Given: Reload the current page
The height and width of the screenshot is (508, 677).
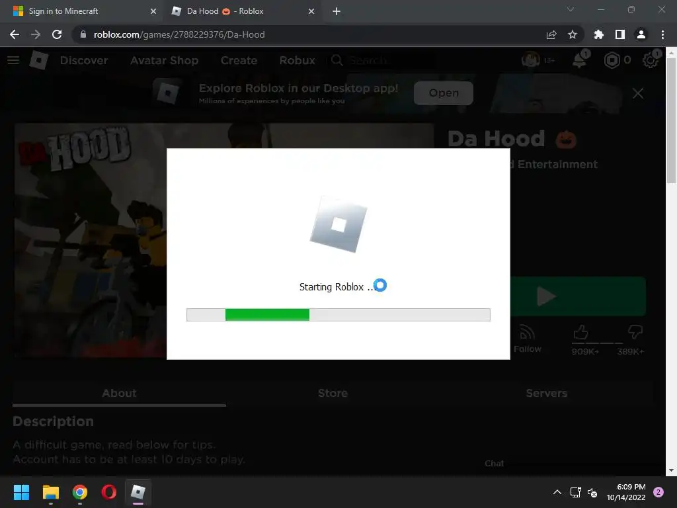Looking at the screenshot, I should [57, 34].
